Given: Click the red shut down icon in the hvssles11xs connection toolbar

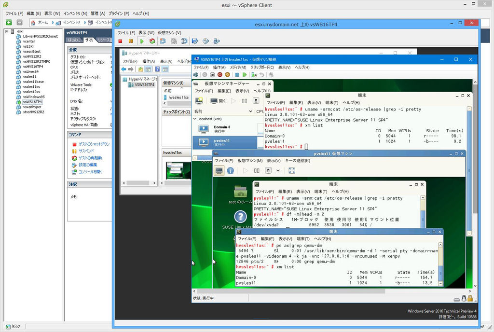Looking at the screenshot, I should (220, 75).
